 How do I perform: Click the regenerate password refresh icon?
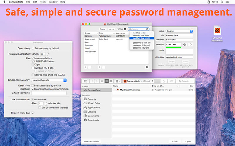point(190,44)
